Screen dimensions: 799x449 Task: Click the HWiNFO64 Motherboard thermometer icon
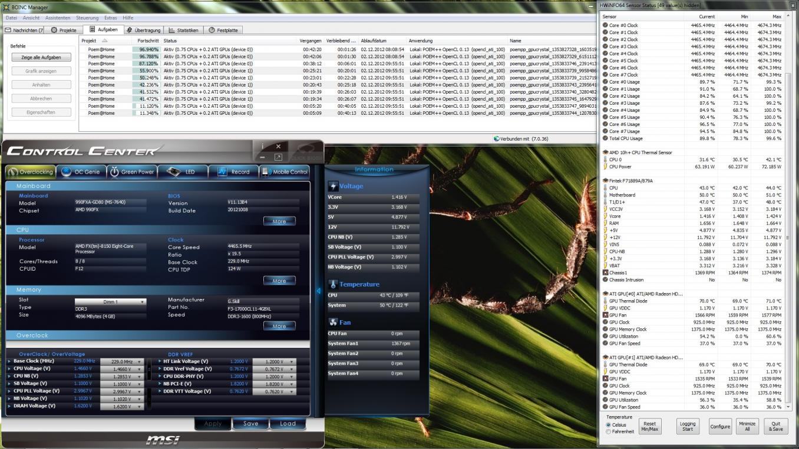pos(605,195)
